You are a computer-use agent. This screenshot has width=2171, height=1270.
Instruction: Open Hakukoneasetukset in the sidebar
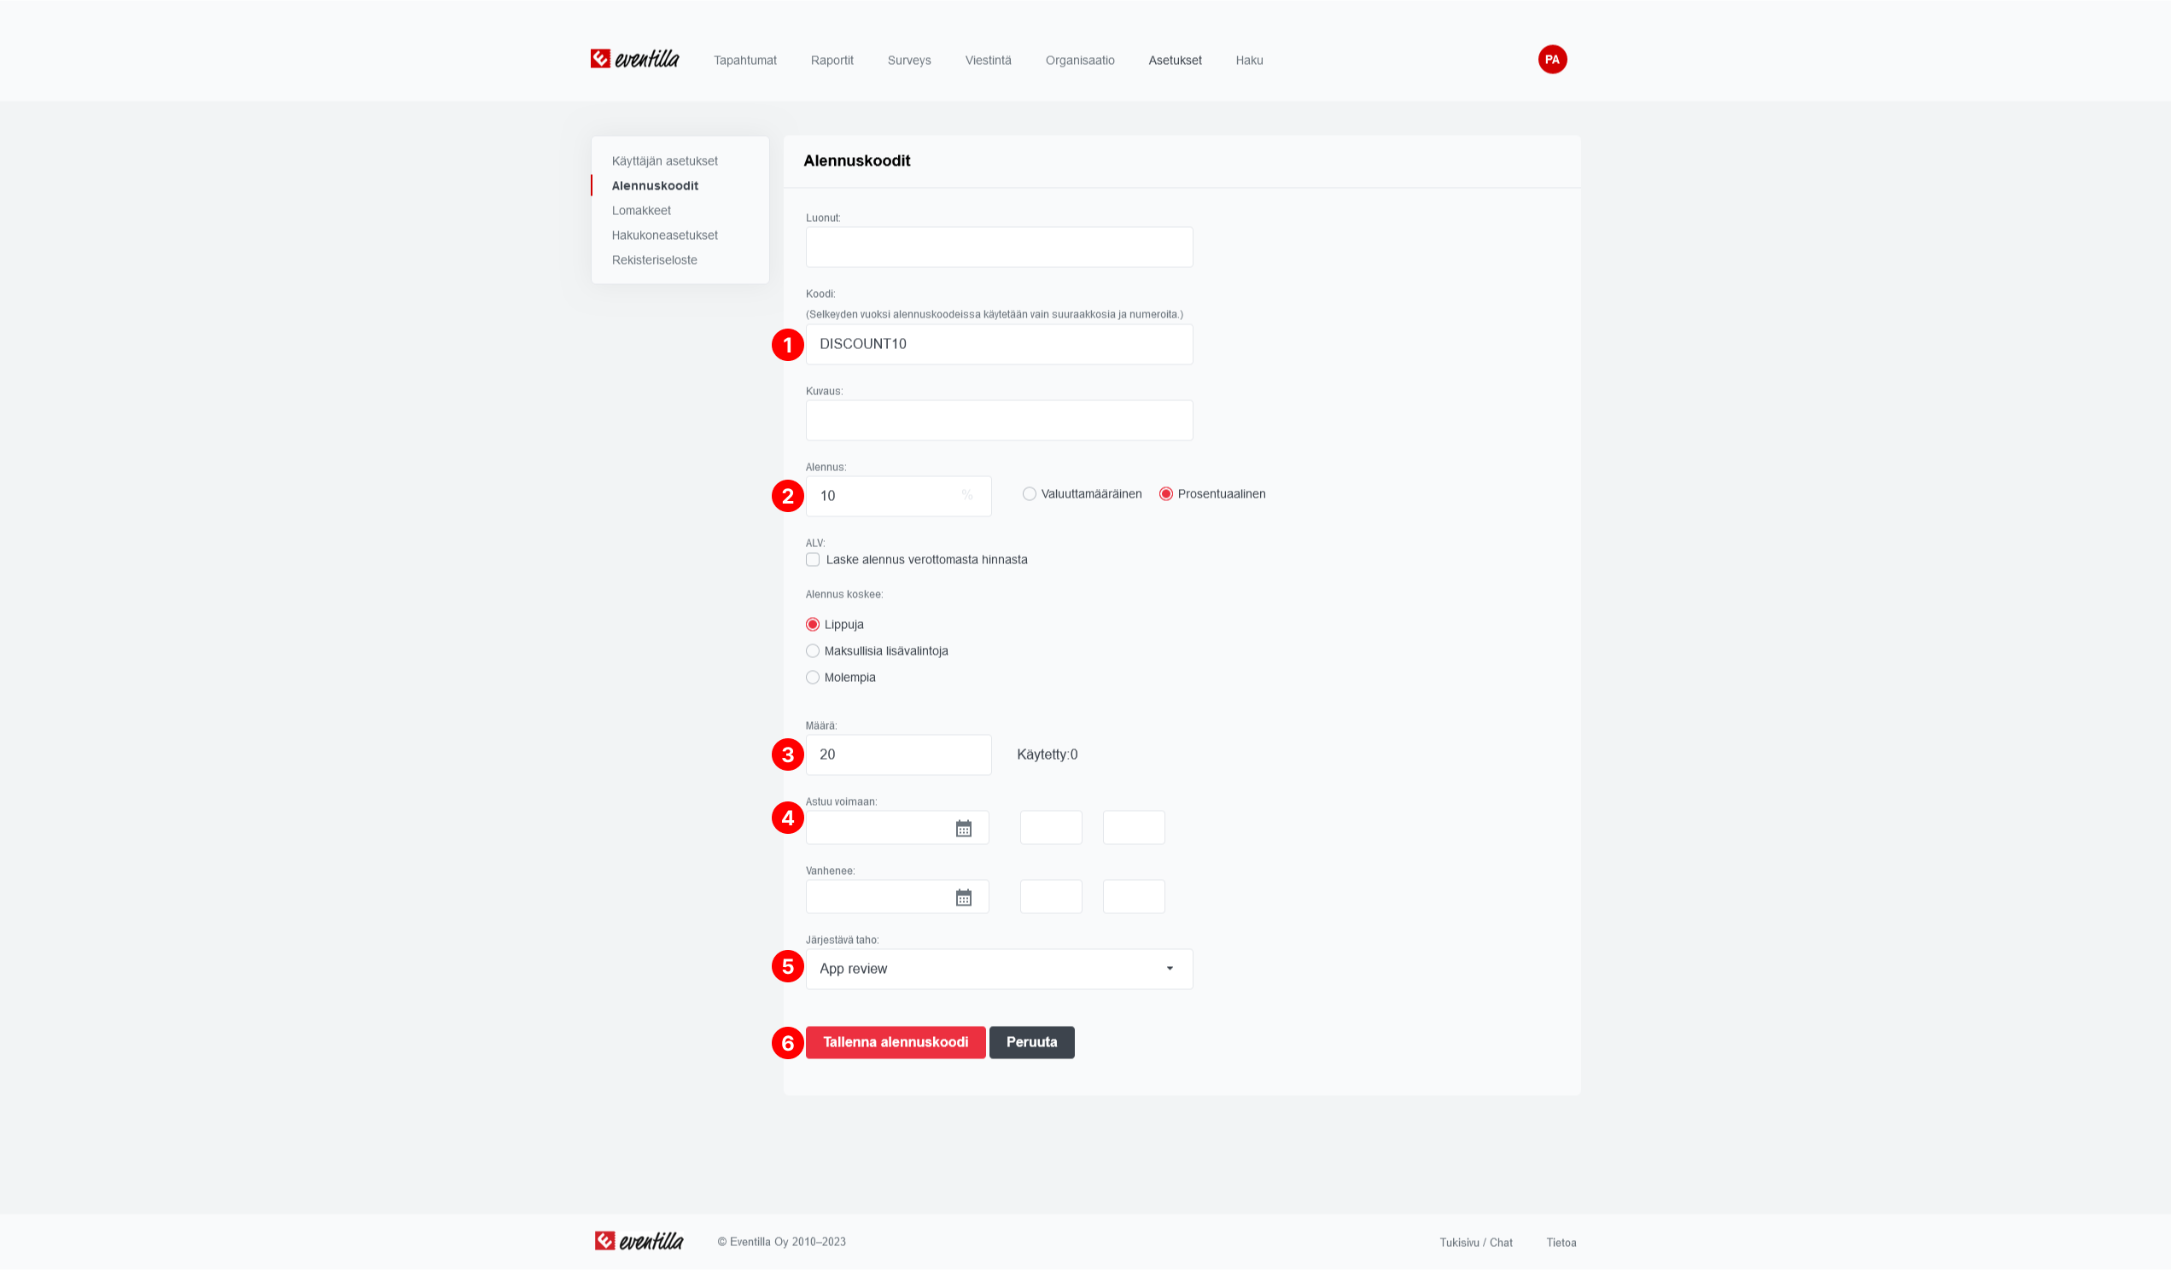[664, 235]
